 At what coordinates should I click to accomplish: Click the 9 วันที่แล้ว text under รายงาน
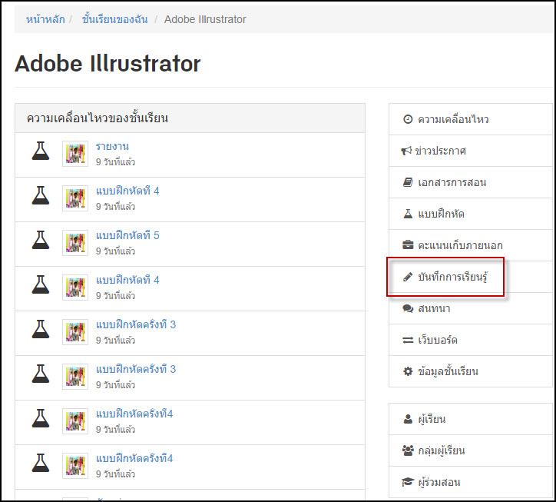coord(115,162)
